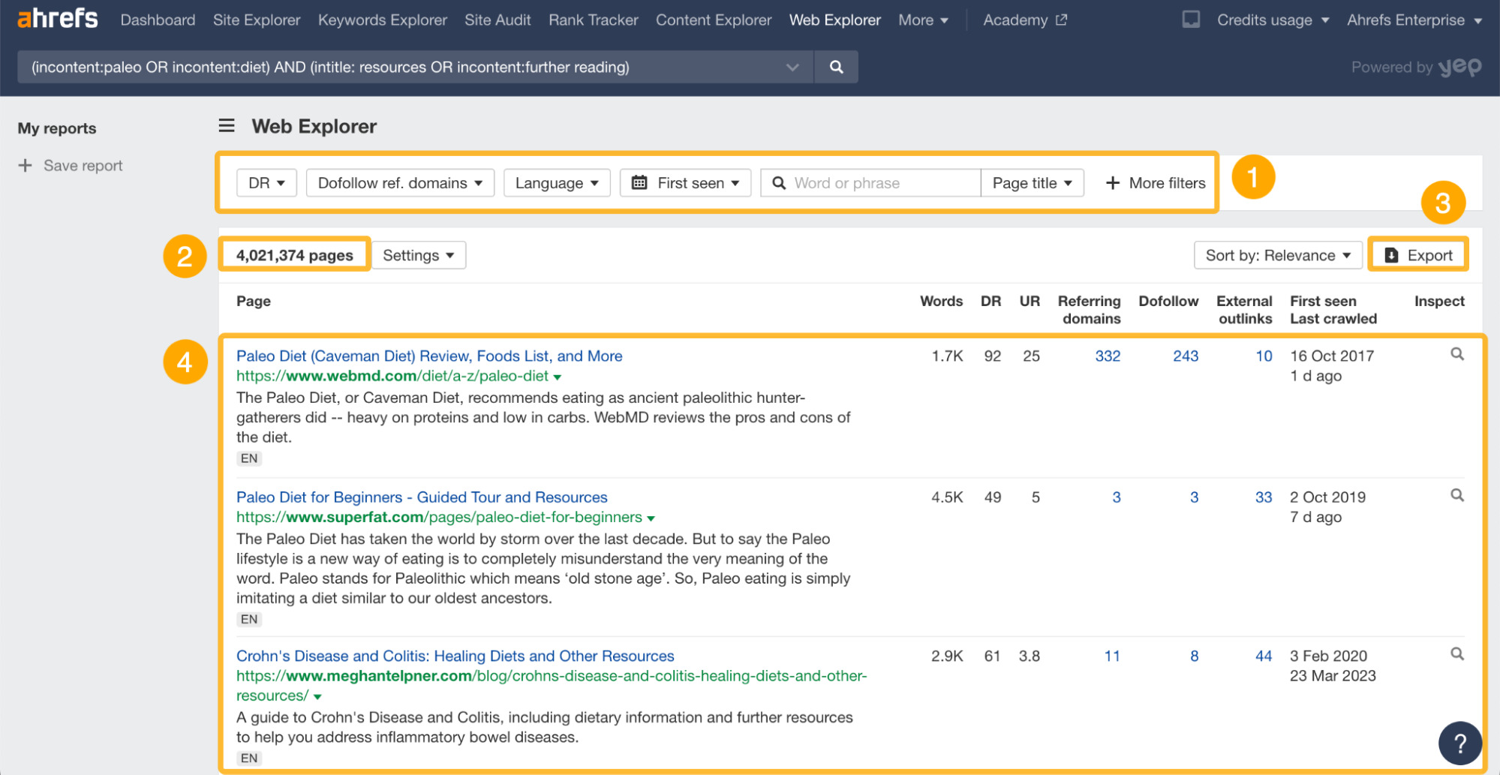The image size is (1500, 775).
Task: Click 11 referring domains for meghantelpner
Action: click(1112, 656)
